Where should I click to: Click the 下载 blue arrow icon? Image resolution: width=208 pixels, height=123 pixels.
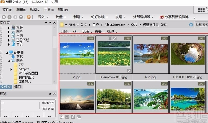[x=13, y=57]
